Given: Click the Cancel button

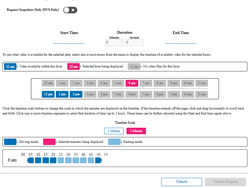Looking at the screenshot, I should 181,182.
